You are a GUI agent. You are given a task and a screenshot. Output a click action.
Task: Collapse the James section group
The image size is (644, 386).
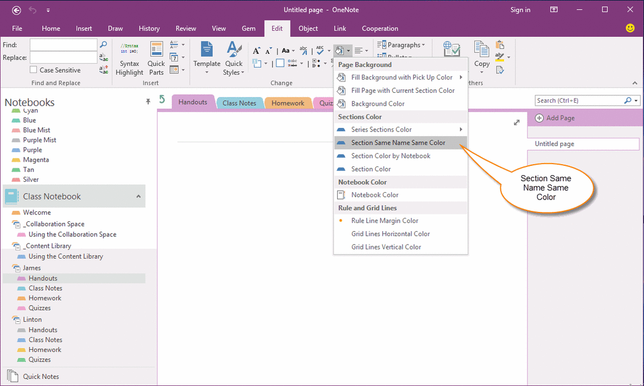16,268
